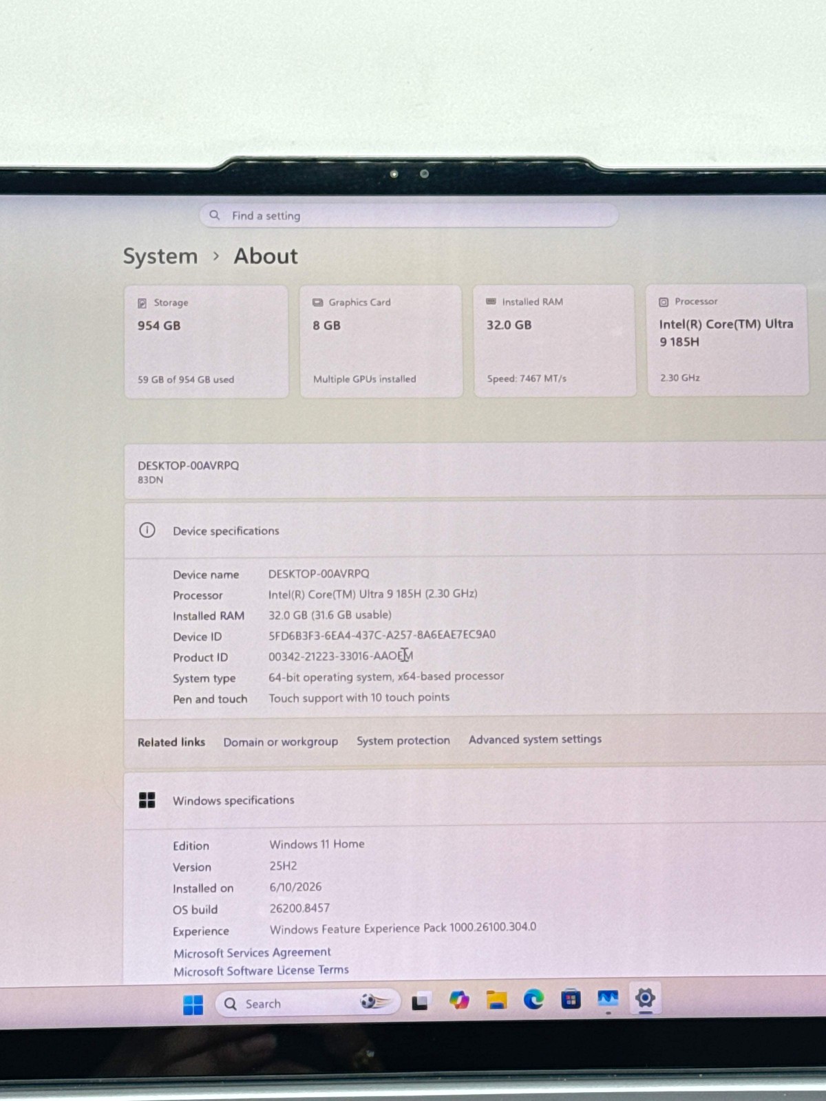Select the Product ID value 00342-21223-33016-AAOEM
This screenshot has width=826, height=1101.
[x=341, y=656]
